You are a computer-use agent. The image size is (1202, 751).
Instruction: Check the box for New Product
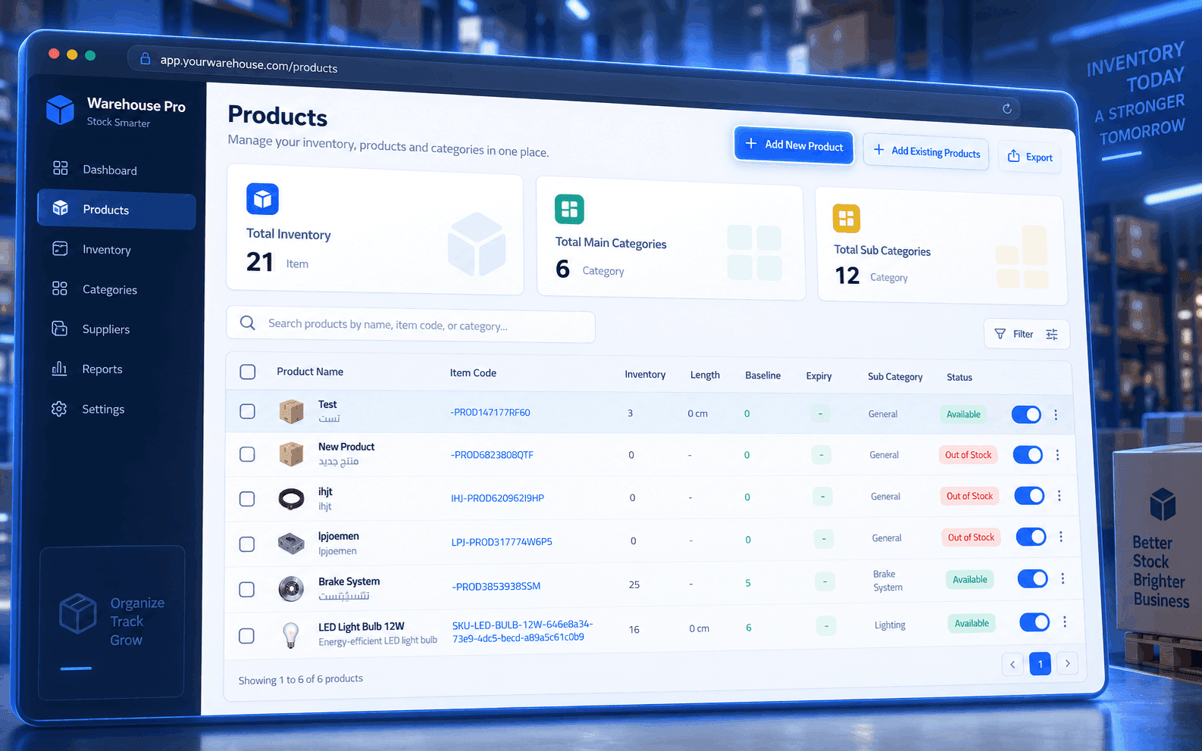pos(247,454)
